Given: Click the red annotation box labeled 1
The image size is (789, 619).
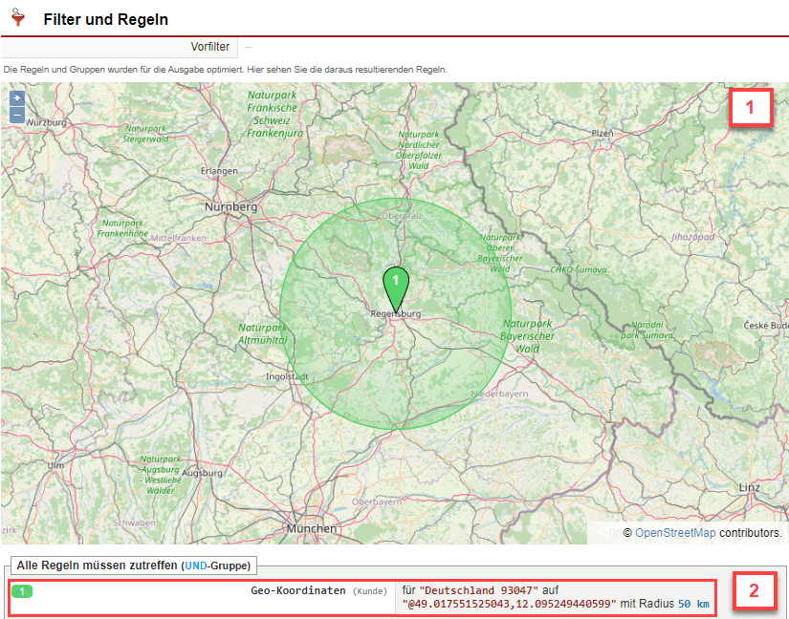Looking at the screenshot, I should click(x=751, y=108).
